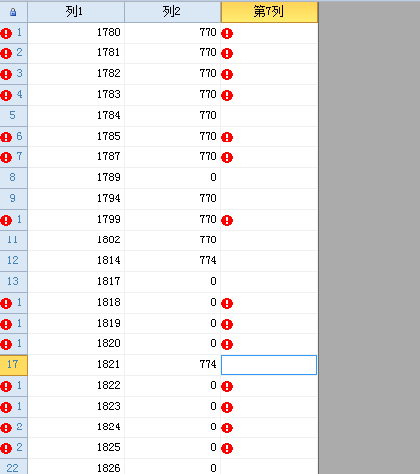Click the active empty cell in row 1821
The width and height of the screenshot is (420, 474).
point(269,365)
